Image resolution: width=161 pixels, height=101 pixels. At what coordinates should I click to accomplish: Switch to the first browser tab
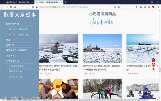tap(20, 2)
